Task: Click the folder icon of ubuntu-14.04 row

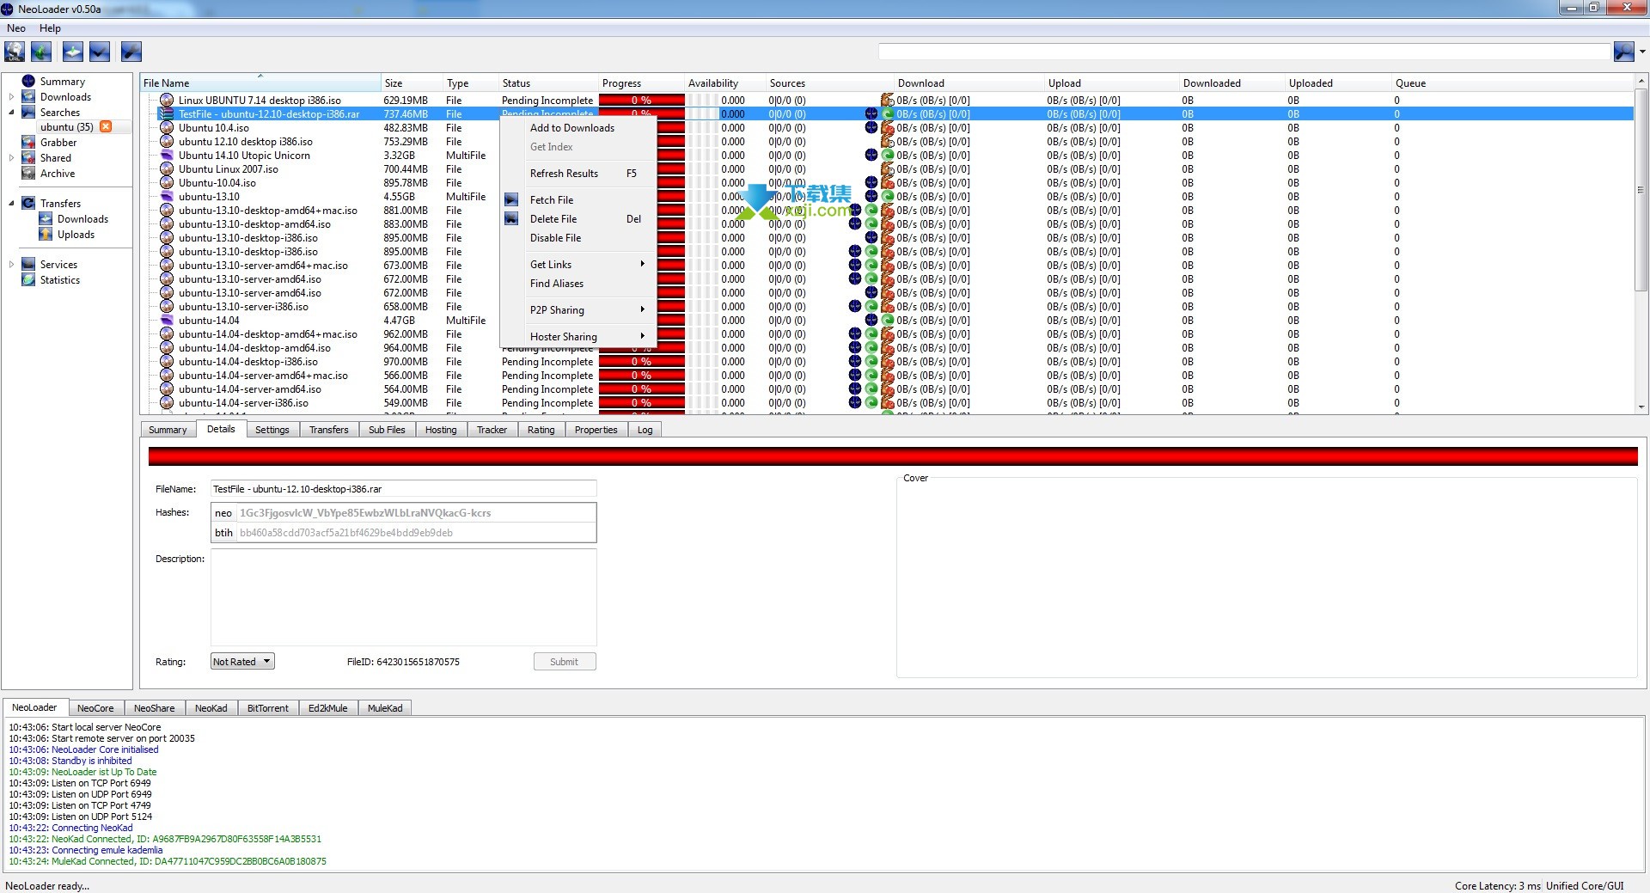Action: coord(167,321)
